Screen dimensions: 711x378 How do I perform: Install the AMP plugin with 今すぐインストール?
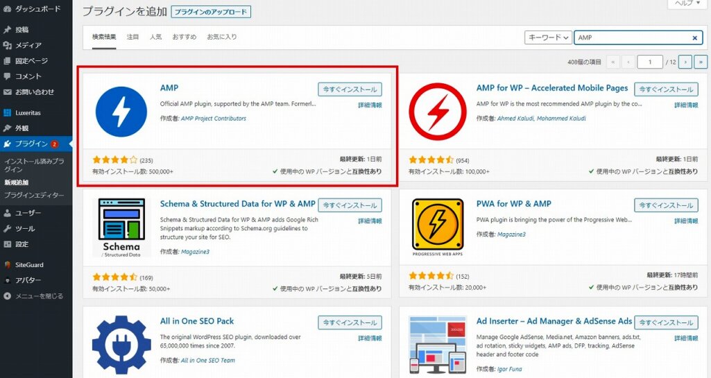350,89
